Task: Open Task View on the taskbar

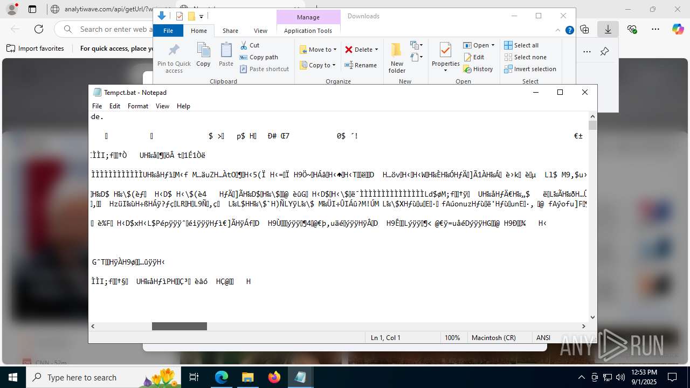Action: (195, 377)
